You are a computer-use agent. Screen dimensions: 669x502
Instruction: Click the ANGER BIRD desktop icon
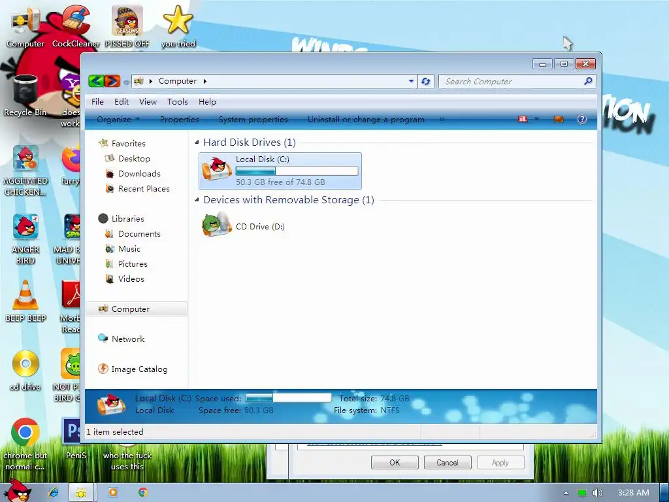coord(25,239)
